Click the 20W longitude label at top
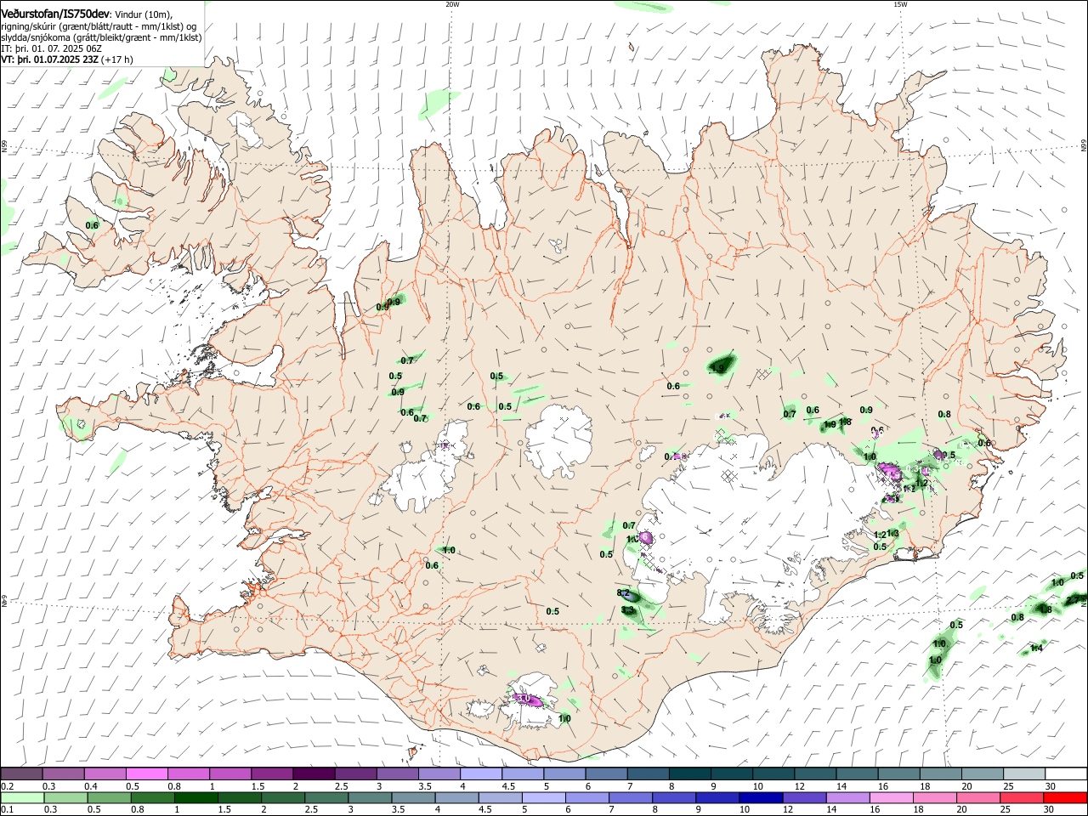 (x=452, y=4)
